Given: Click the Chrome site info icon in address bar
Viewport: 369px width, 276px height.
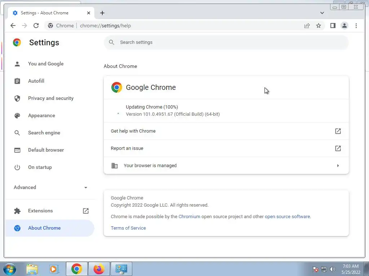Looking at the screenshot, I should pos(50,26).
